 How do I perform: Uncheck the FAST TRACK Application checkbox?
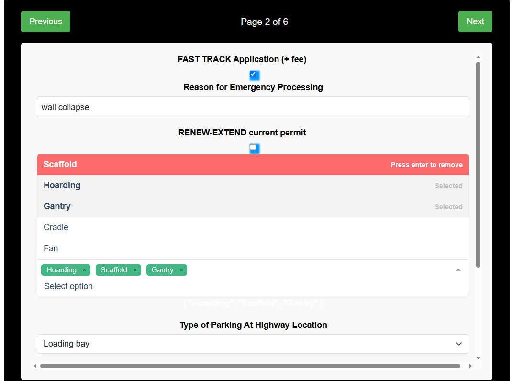[x=254, y=75]
